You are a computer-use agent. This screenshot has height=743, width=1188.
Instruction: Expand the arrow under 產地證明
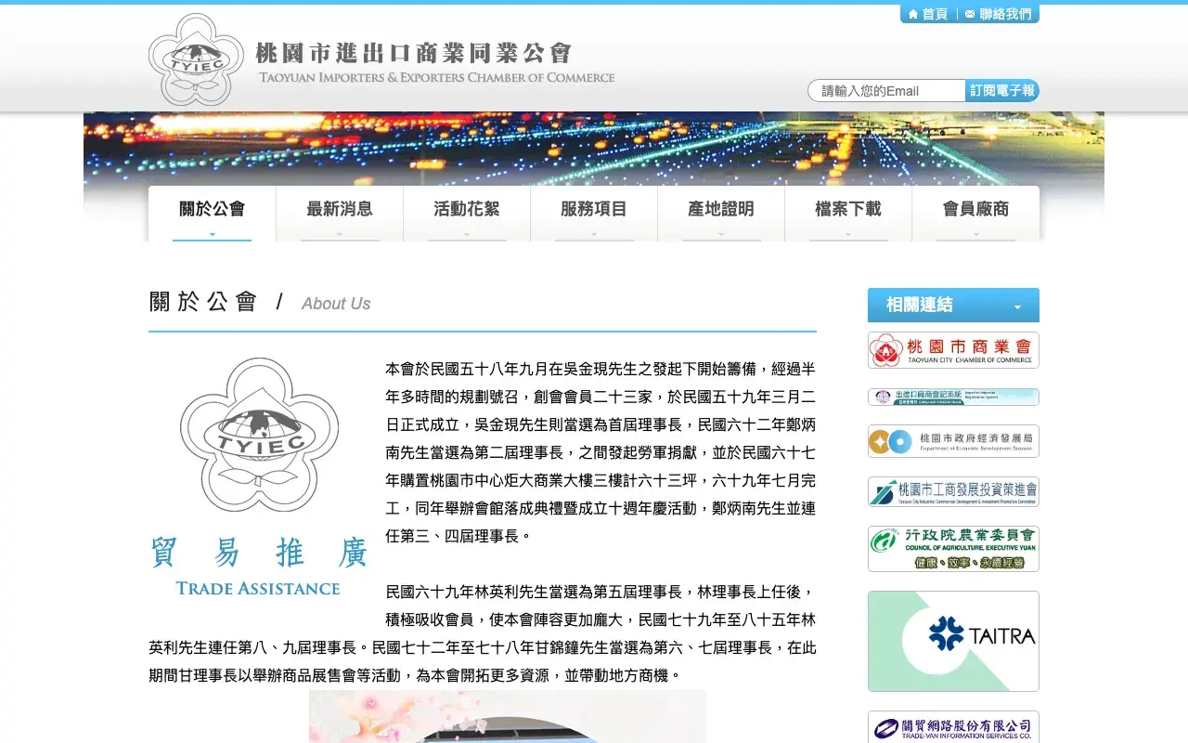coord(721,234)
